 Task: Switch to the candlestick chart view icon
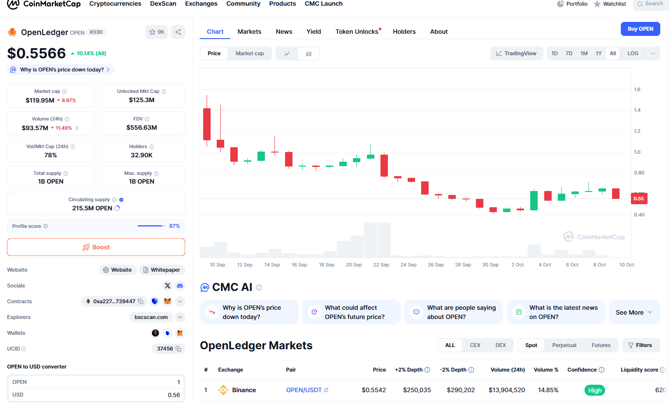tap(309, 53)
